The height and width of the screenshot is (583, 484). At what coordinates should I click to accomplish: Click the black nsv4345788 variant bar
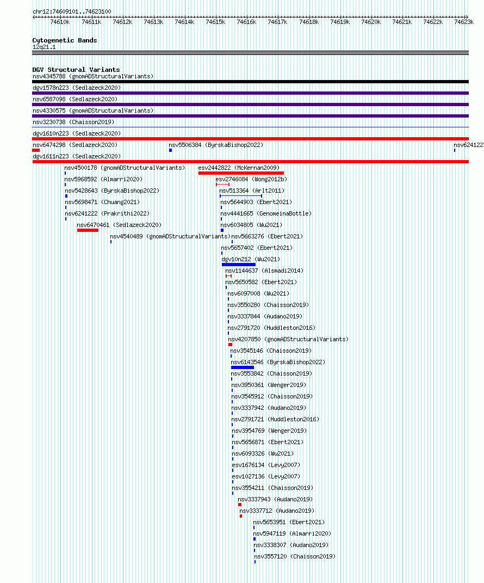250,82
